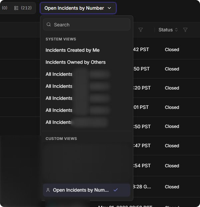Viewport: 200px width, 207px height.
Task: Click the magnifier icon in the search box
Action: click(49, 24)
